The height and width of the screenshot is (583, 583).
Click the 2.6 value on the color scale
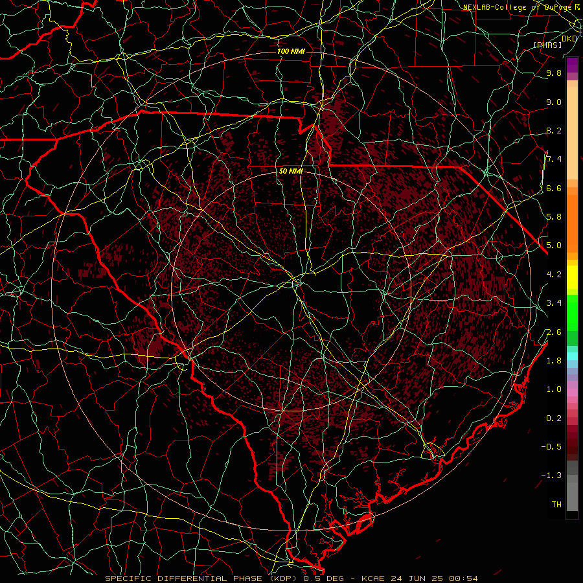click(554, 332)
